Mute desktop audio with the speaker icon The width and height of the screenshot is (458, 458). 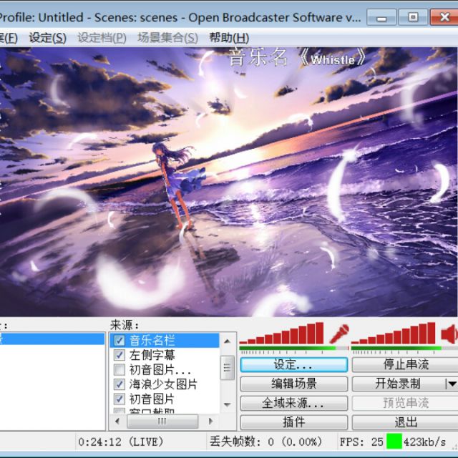click(449, 333)
